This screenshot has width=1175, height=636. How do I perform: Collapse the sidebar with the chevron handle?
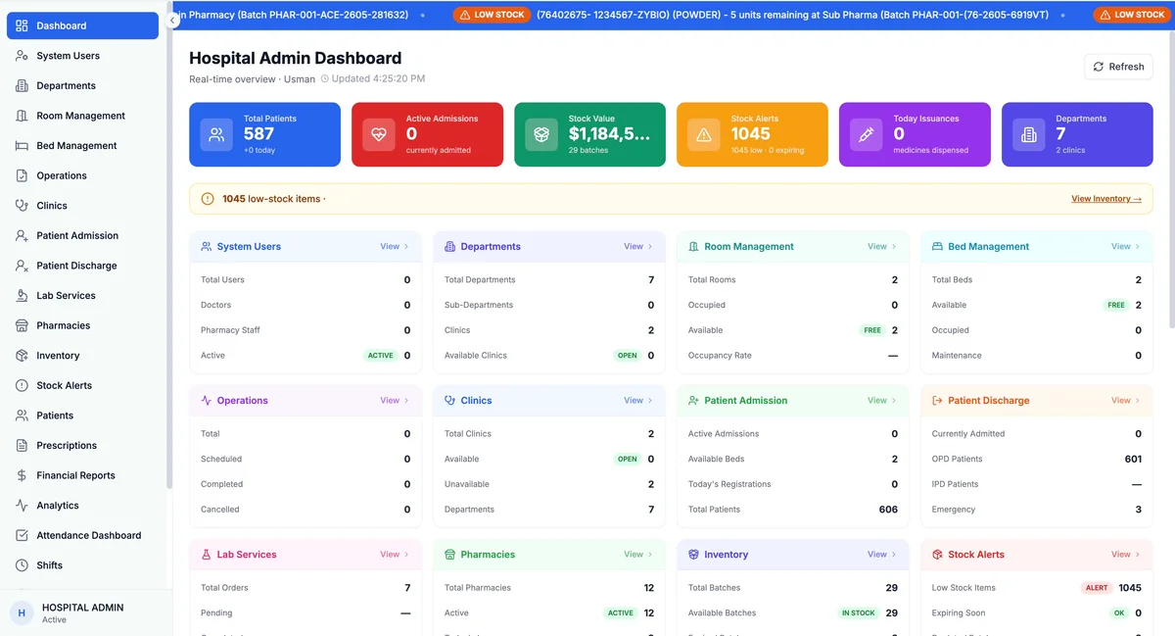(x=172, y=20)
